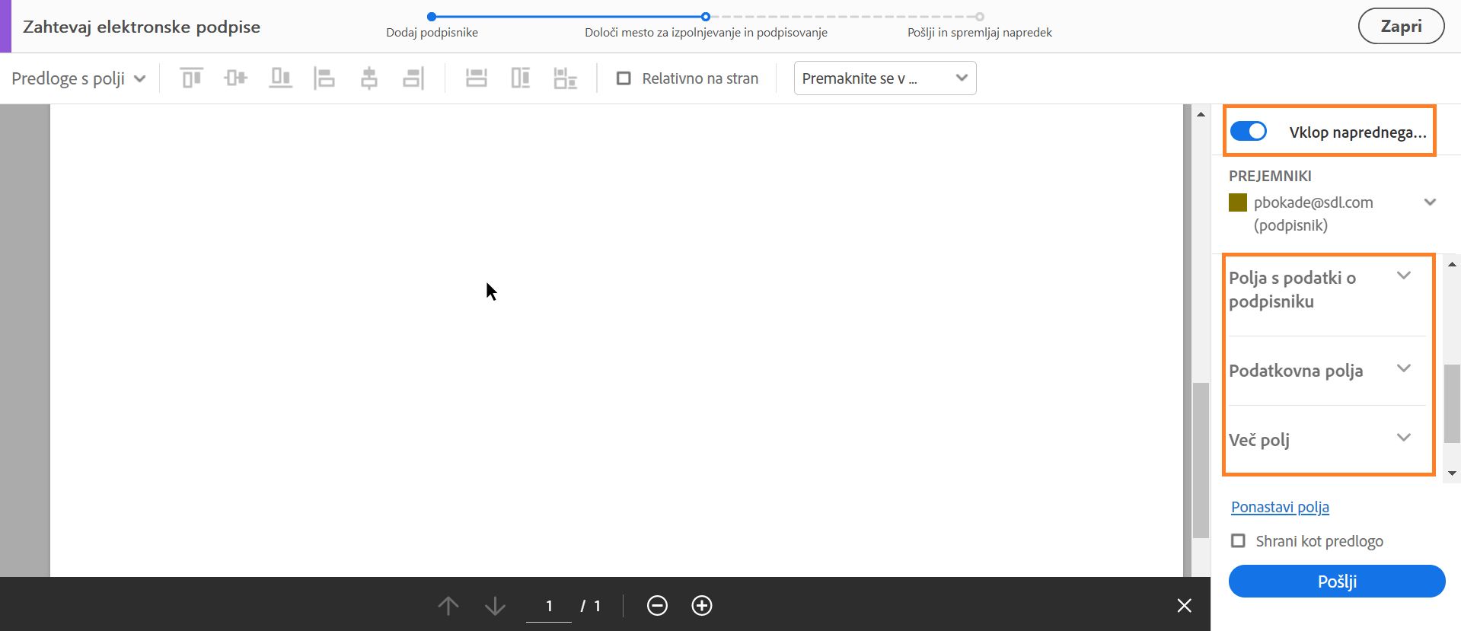Align selected fields to top edge
1461x631 pixels.
pos(192,78)
